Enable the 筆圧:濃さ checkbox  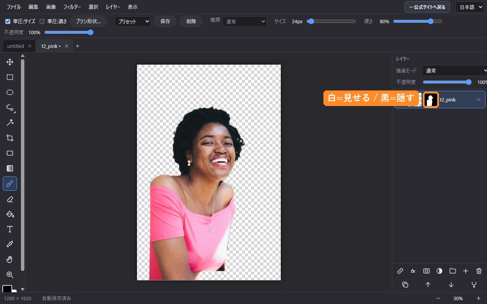tap(42, 21)
